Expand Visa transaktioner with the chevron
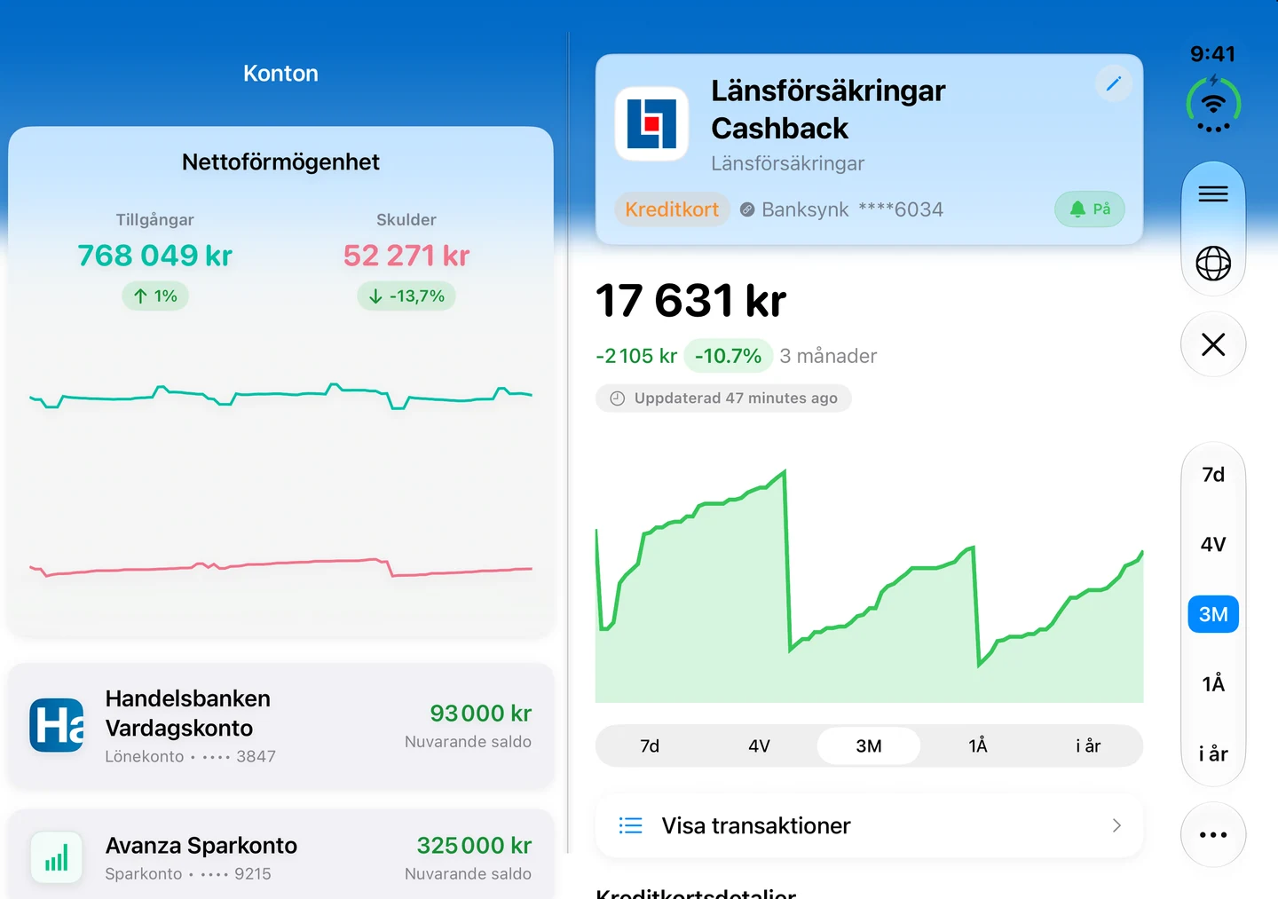 click(1116, 825)
